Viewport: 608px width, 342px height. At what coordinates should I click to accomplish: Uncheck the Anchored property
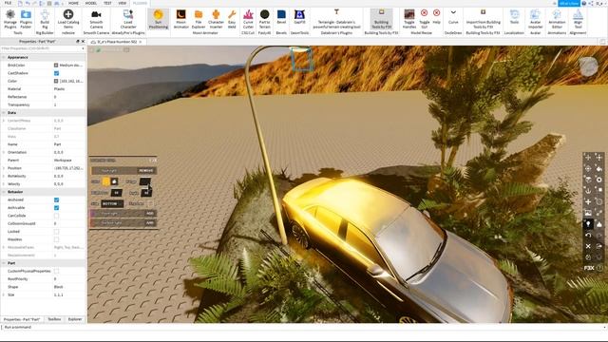pos(56,199)
